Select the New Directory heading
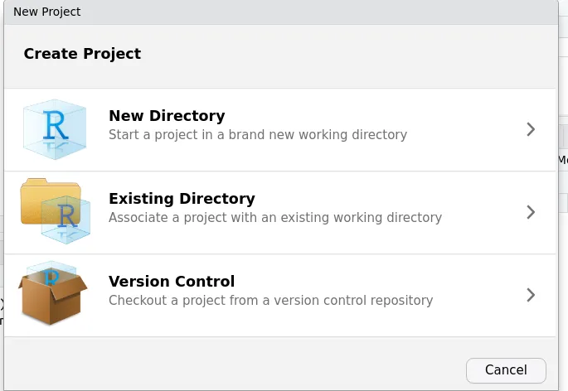 [x=167, y=116]
